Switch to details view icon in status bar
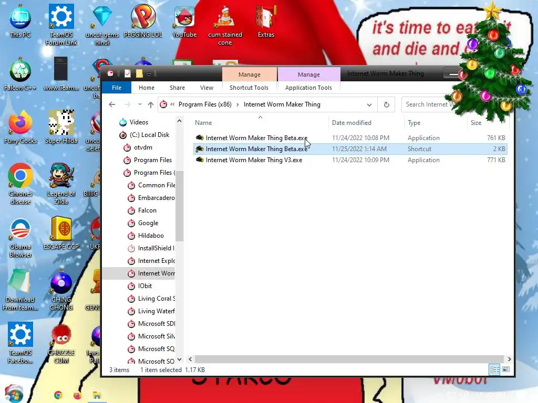Screen dimensions: 538x403 [x=494, y=369]
